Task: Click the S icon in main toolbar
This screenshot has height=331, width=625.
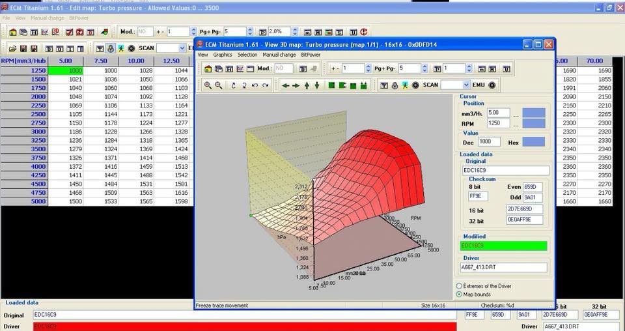Action: [x=339, y=32]
